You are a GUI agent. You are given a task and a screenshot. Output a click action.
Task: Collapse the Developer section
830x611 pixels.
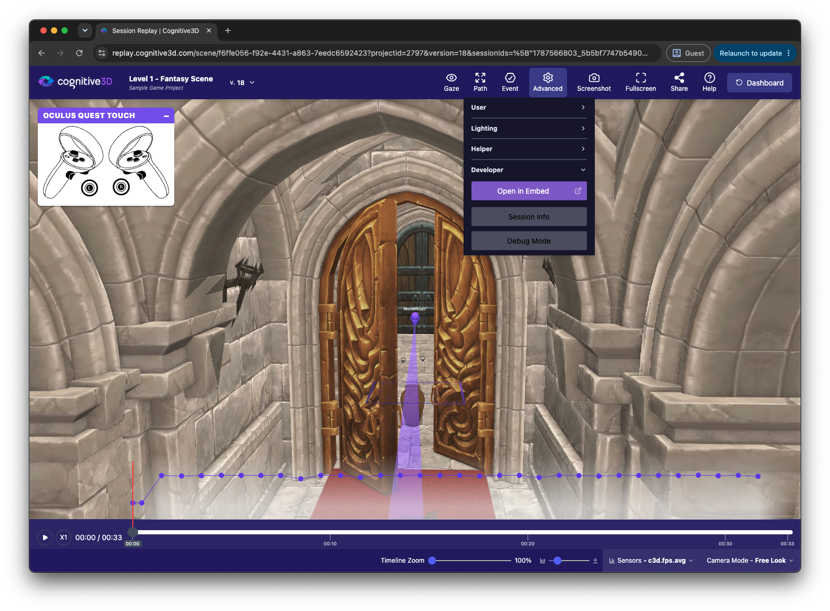coord(529,170)
